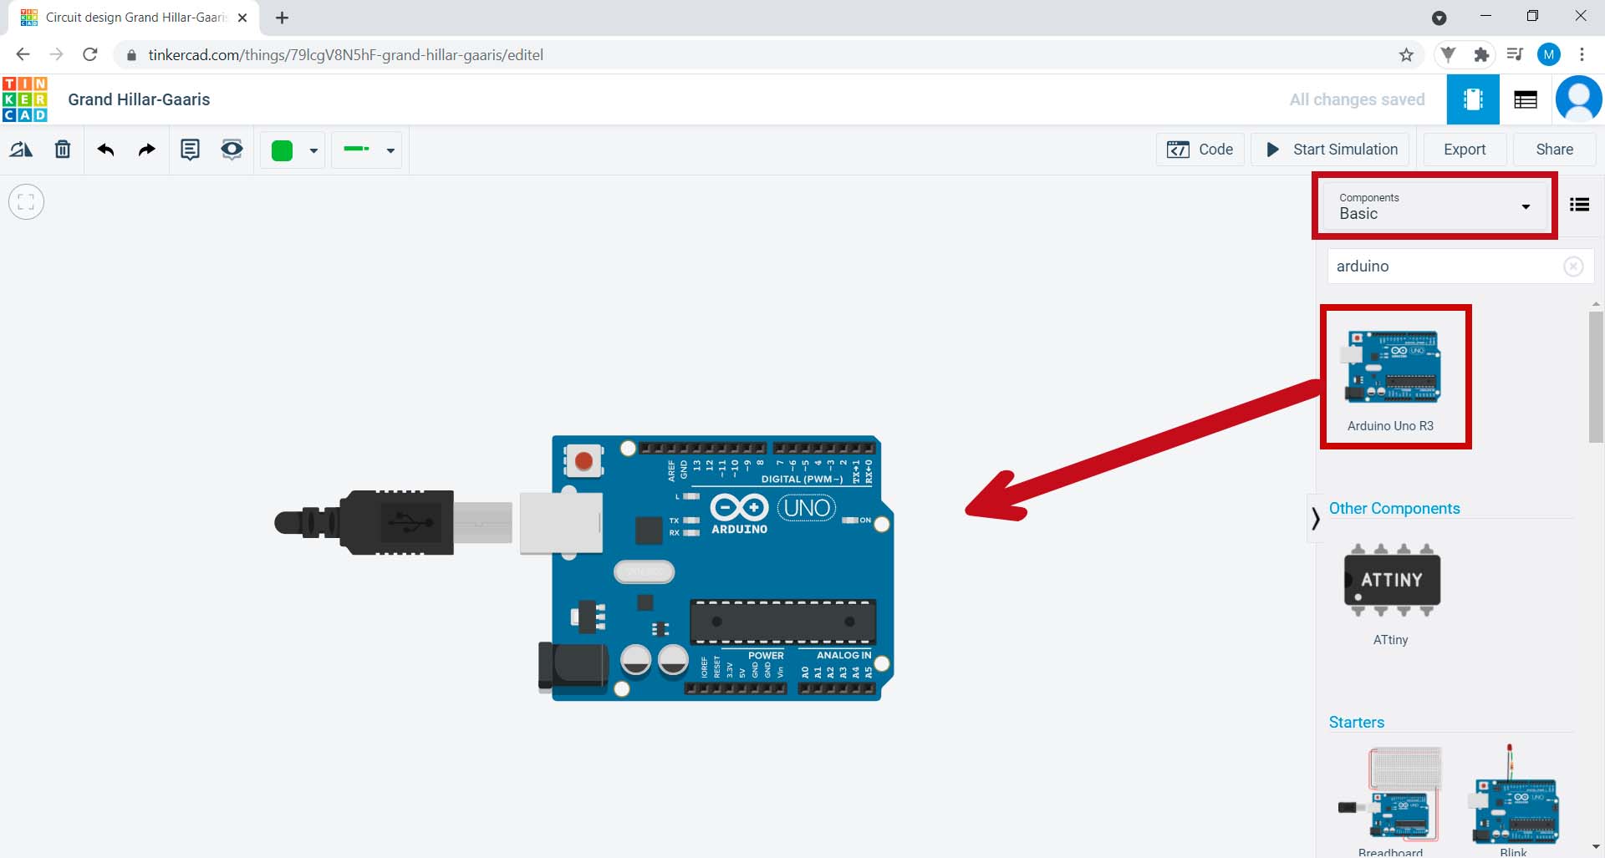1605x858 pixels.
Task: Click the project name Grand Hillar-Gaaris
Action: 139,99
